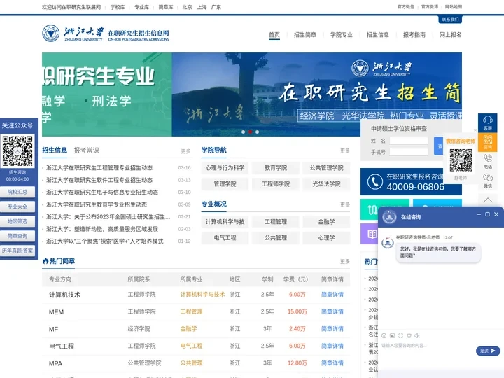Viewport: 504px width, 378px height.
Task: Toggle the sound icon in chat toolbar
Action: tap(417, 335)
